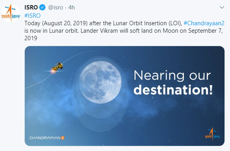Open the ISRO profile avatar
Screen dimensions: 230x151
click(x=11, y=13)
